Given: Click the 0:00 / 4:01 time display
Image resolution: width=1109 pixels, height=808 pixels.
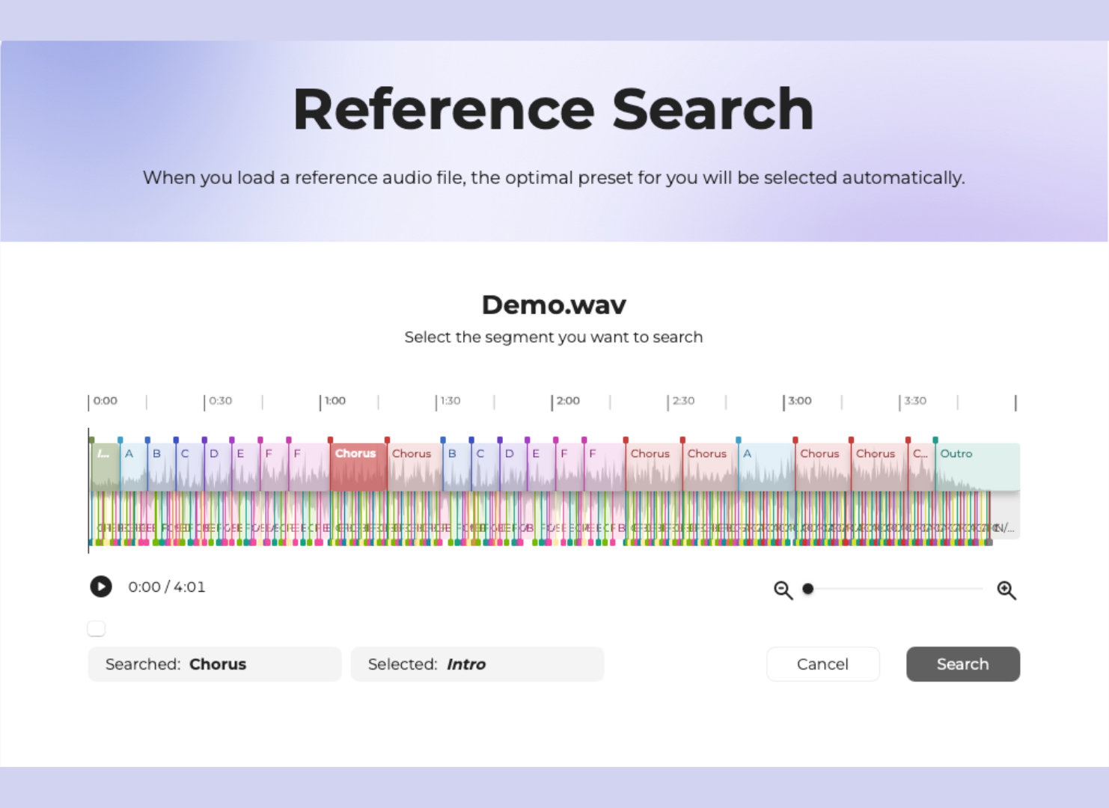Looking at the screenshot, I should [166, 587].
